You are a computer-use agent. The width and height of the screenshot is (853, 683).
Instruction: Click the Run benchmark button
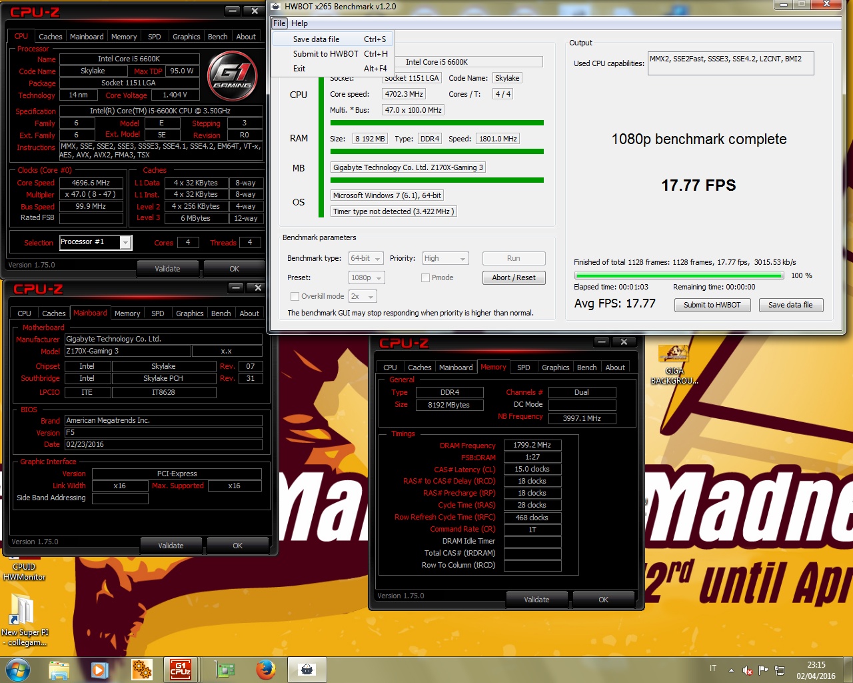point(514,258)
